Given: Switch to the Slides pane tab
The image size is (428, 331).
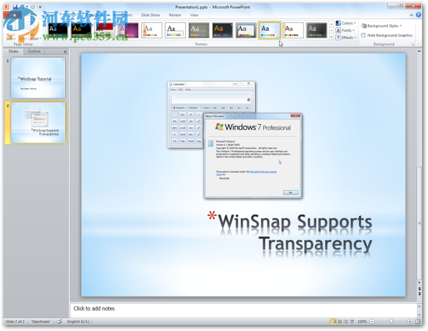Looking at the screenshot, I should coord(13,51).
